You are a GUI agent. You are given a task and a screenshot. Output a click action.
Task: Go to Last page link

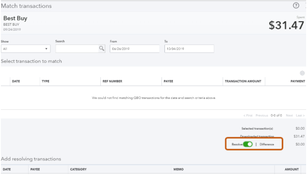click(300, 115)
